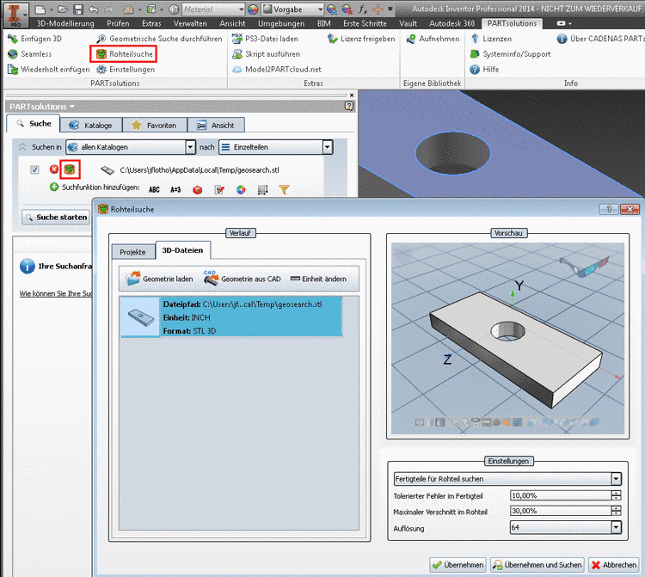Open Geometrische Suche durchführen tool
645x577 pixels.
point(159,39)
